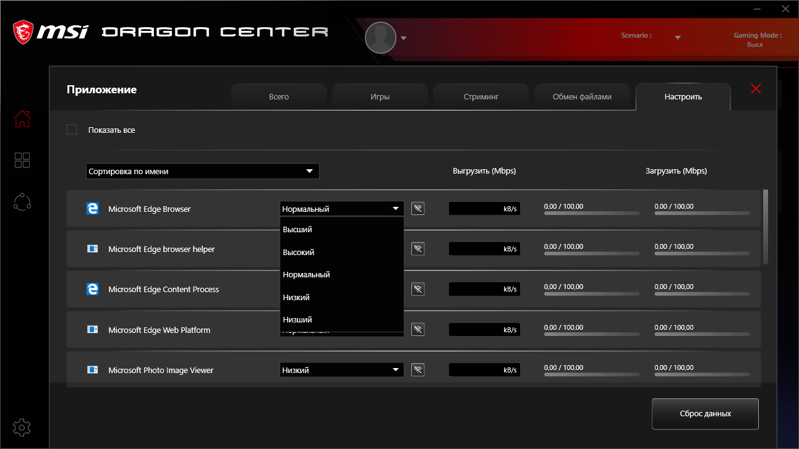Click the download slider for Photo Image Viewer

point(702,374)
